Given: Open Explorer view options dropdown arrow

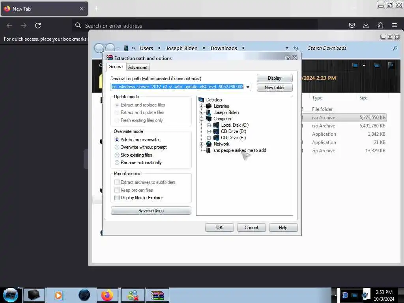Looking at the screenshot, I should (364, 65).
